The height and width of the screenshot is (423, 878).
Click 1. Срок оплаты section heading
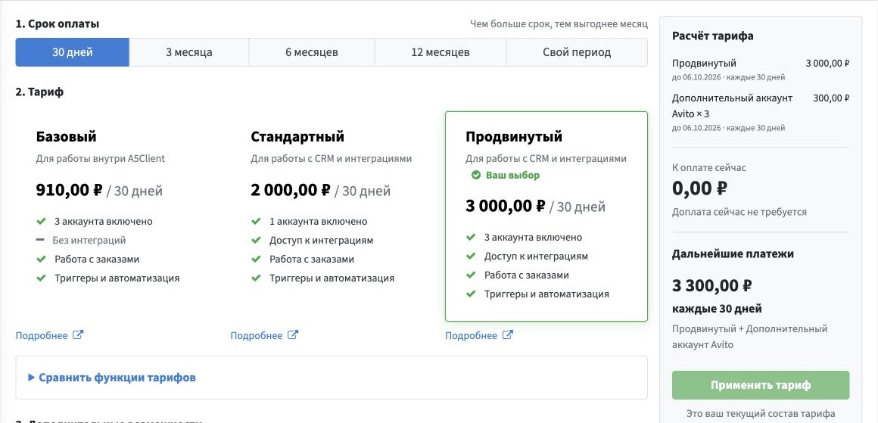click(58, 24)
